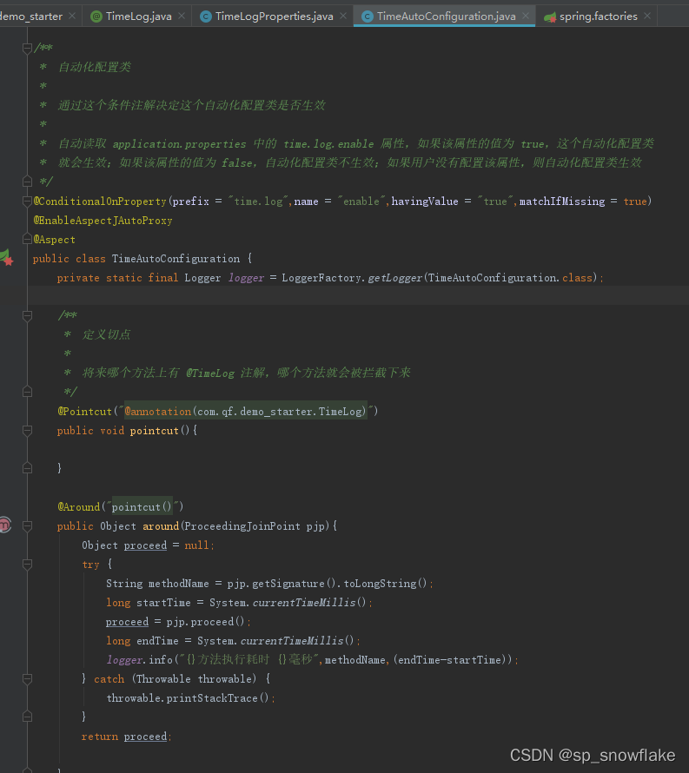This screenshot has height=773, width=689.
Task: Click startTime variable declaration
Action: [x=163, y=603]
